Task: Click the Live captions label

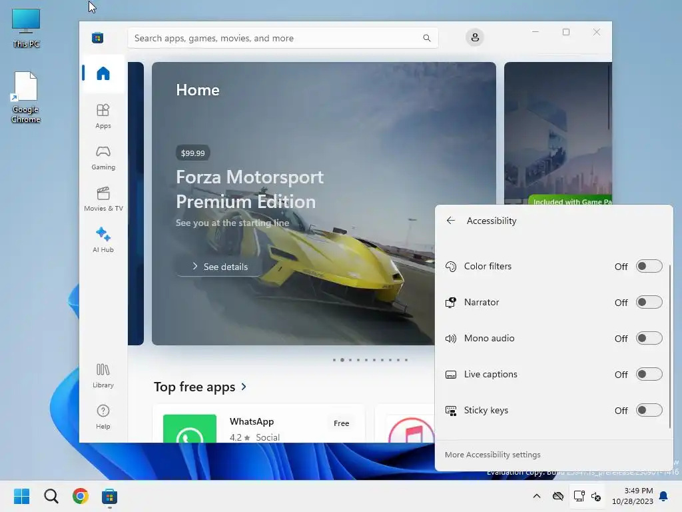Action: point(491,375)
